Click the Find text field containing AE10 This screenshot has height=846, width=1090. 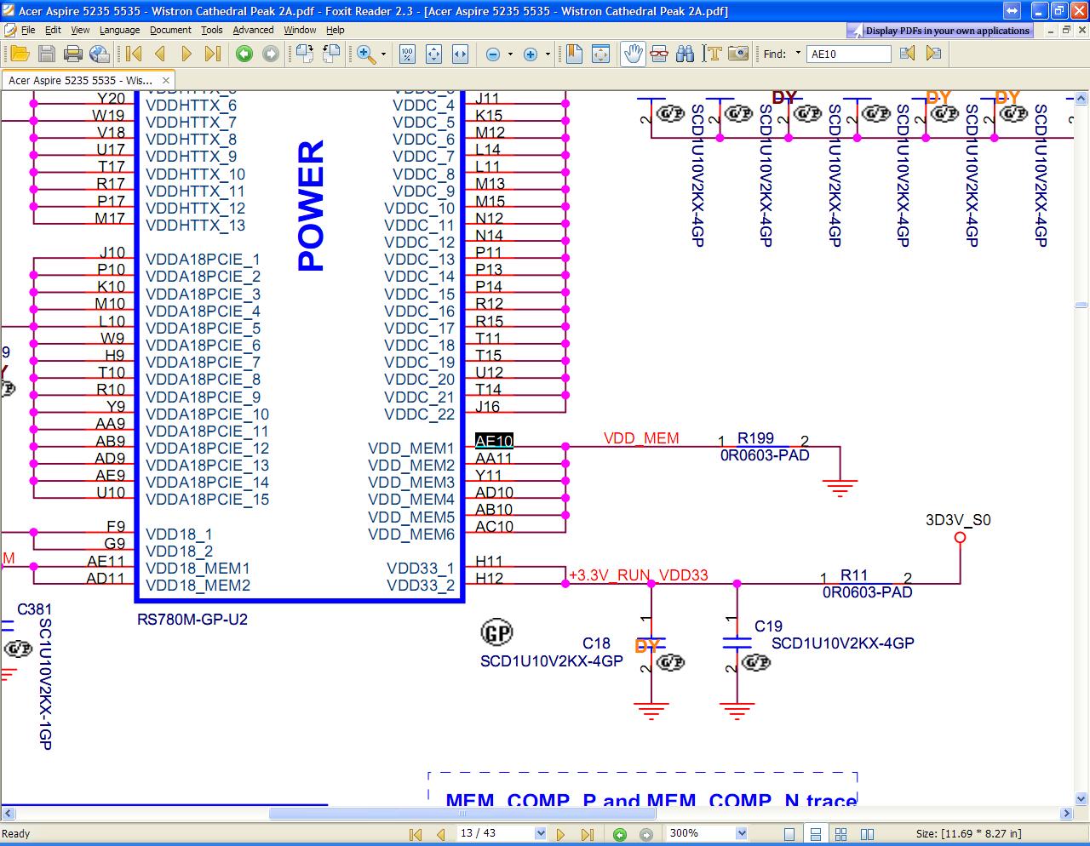click(848, 54)
